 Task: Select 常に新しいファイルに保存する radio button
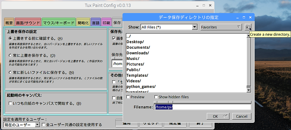[10, 72]
